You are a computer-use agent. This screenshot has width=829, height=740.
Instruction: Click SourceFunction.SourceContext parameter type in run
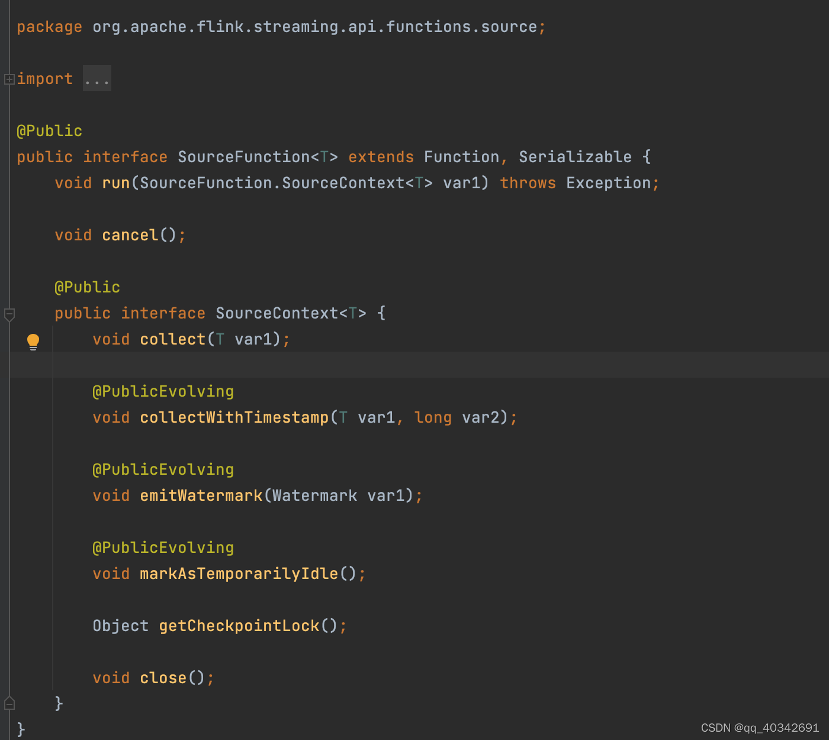pyautogui.click(x=272, y=183)
